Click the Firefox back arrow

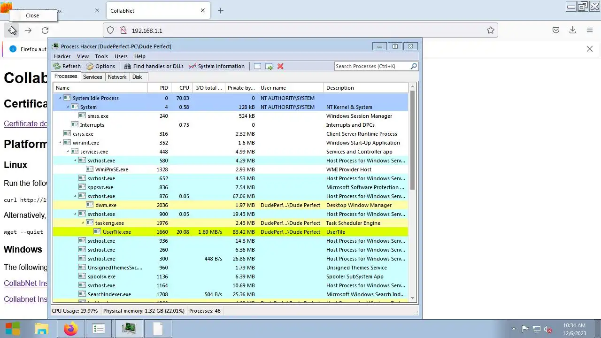(11, 31)
